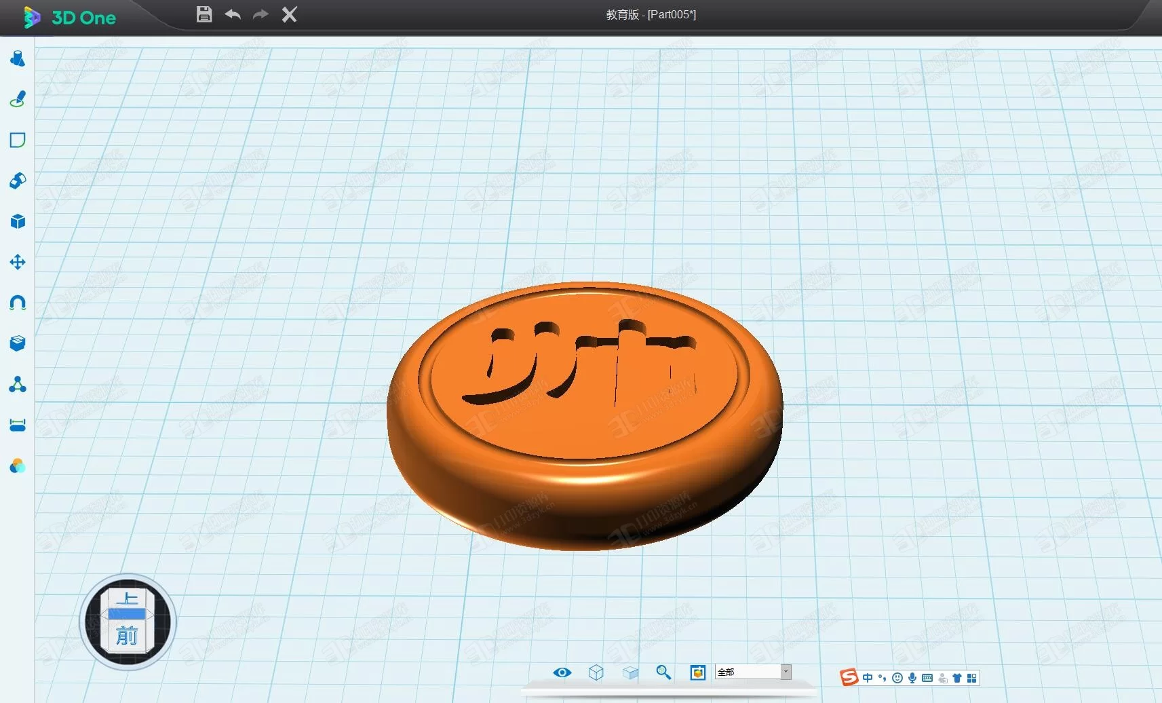The height and width of the screenshot is (703, 1162).
Task: Open the combine/boolean tool
Action: point(18,343)
